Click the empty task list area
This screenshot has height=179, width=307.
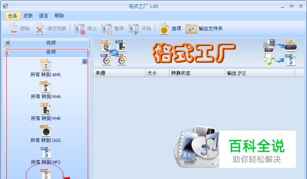tap(199, 128)
